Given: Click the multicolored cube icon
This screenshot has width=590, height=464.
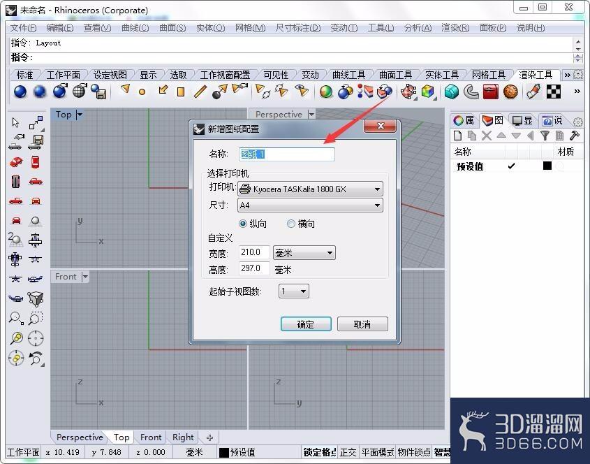Looking at the screenshot, I should (428, 92).
